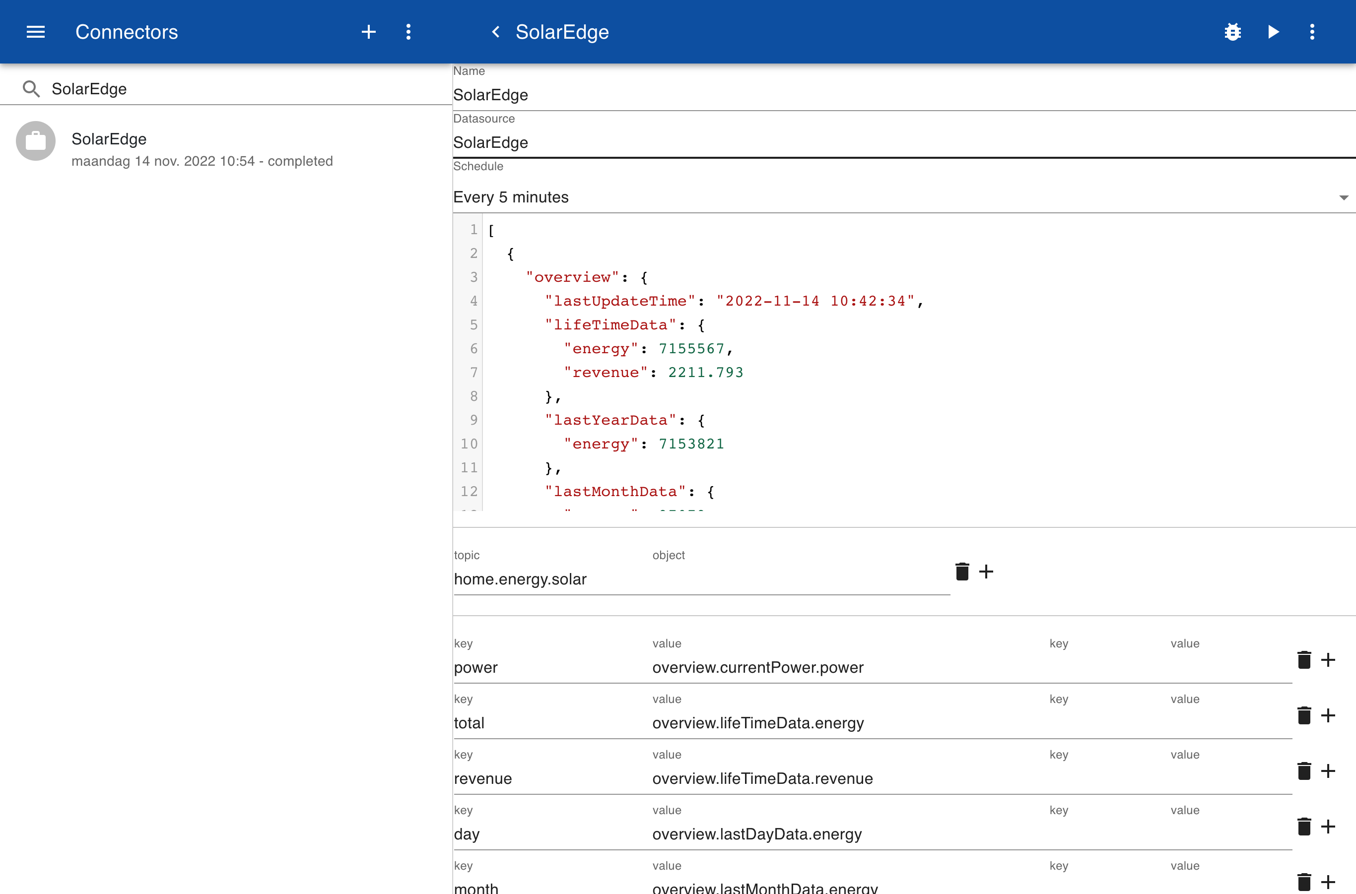Delete the month key mapping row
The width and height of the screenshot is (1356, 894).
(x=1304, y=882)
